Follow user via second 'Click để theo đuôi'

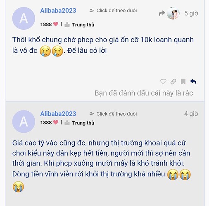[x=113, y=114]
